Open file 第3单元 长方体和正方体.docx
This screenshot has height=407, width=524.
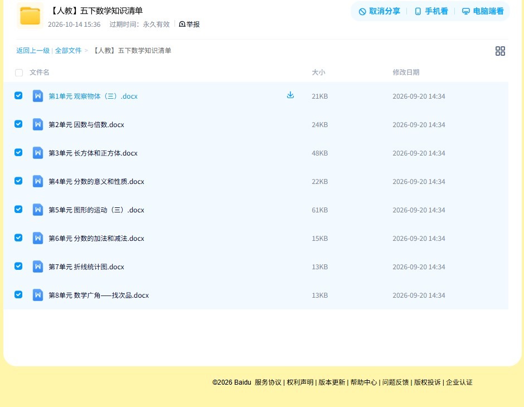93,153
